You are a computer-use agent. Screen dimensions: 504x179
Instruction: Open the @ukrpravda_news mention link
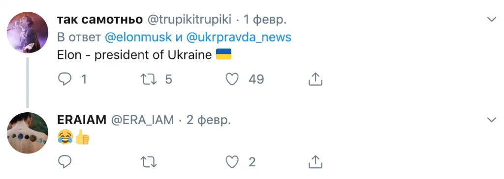pos(239,37)
